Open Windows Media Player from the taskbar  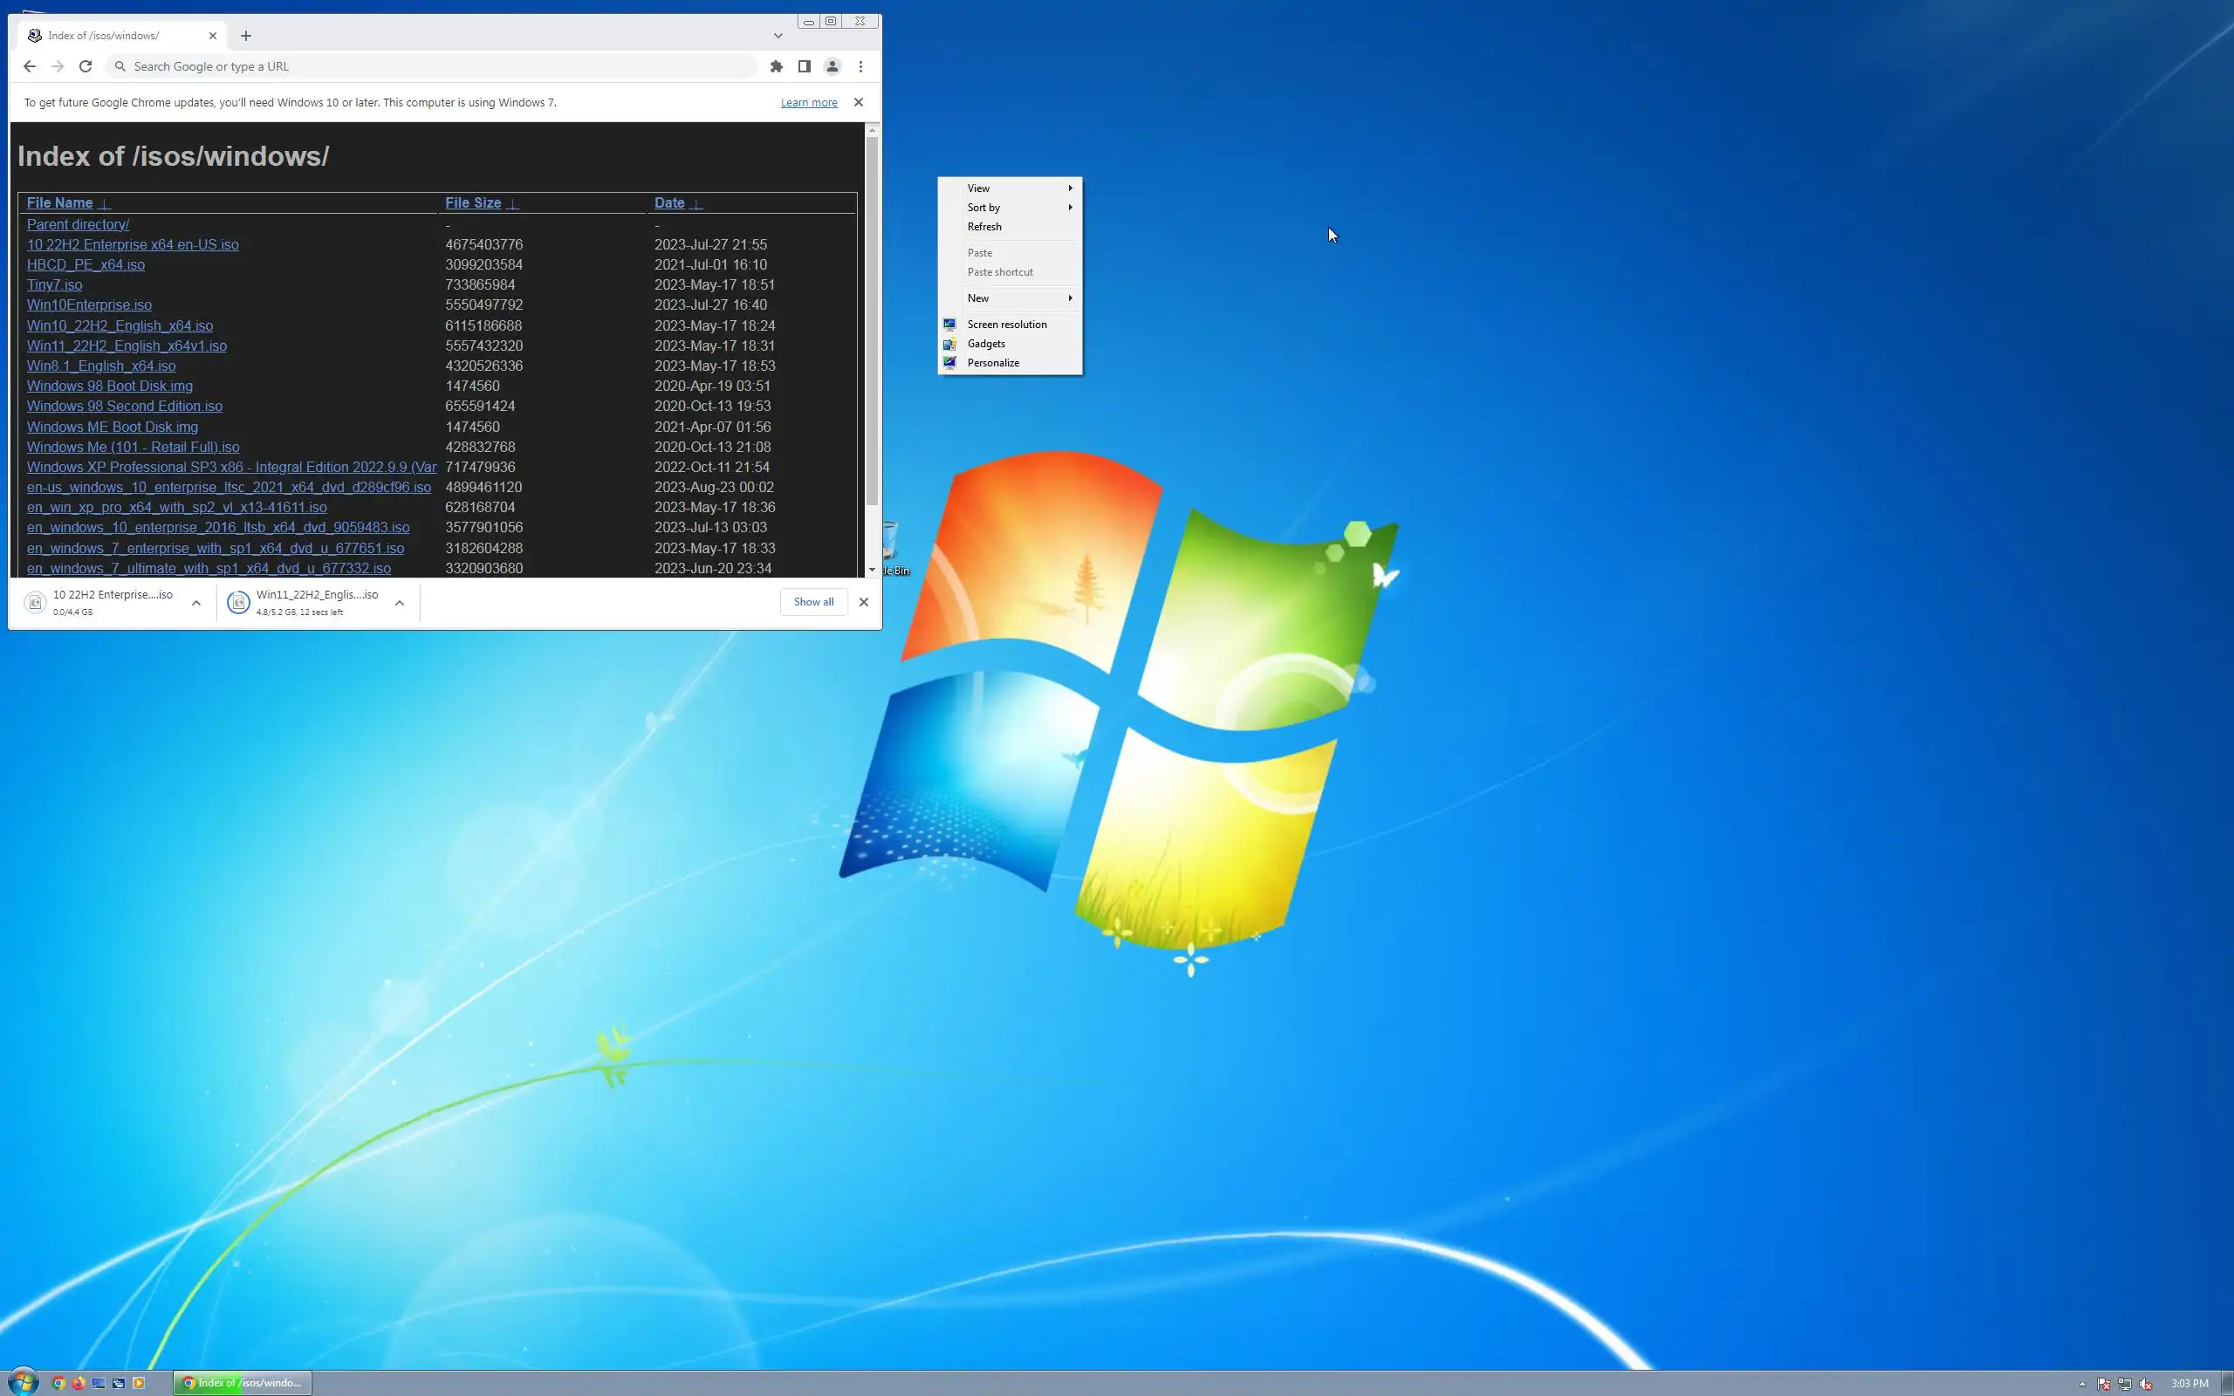pos(139,1383)
